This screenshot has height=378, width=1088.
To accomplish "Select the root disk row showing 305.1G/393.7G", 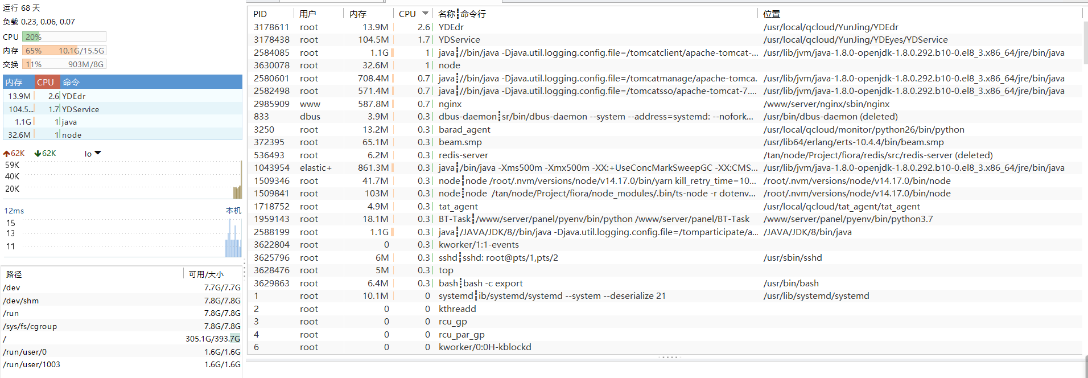I will [x=122, y=339].
